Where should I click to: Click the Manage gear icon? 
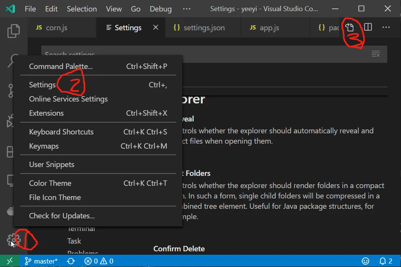pyautogui.click(x=13, y=240)
